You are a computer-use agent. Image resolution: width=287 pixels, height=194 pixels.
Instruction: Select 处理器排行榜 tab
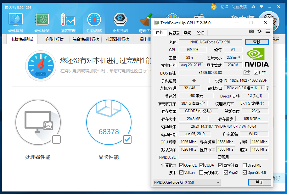[118, 39]
